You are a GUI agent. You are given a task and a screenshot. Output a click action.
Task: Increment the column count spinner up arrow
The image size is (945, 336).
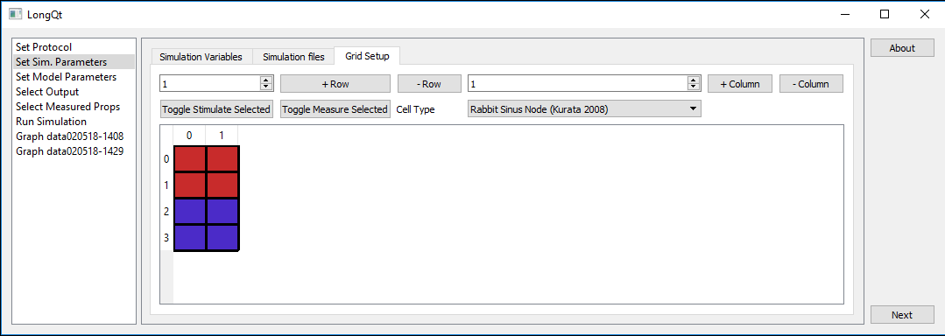(694, 80)
